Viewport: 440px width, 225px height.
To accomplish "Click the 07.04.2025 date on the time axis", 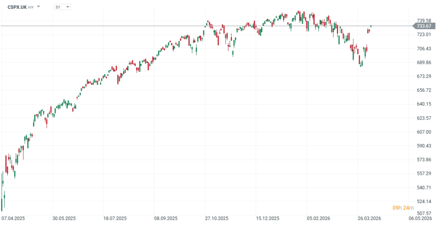I will (13, 218).
